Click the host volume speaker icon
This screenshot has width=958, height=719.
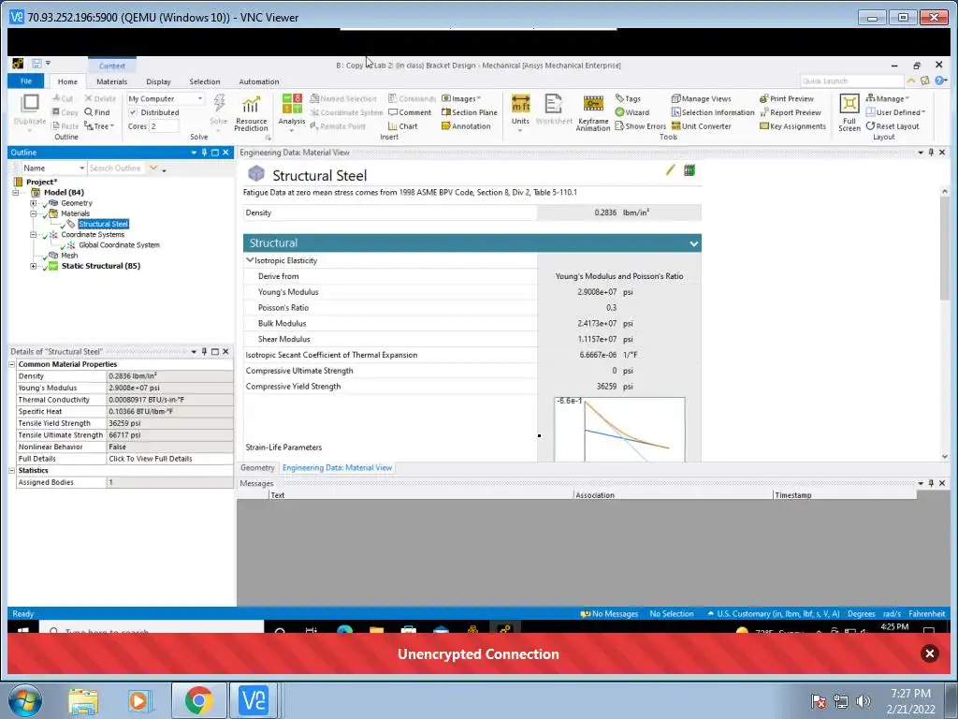tap(863, 701)
